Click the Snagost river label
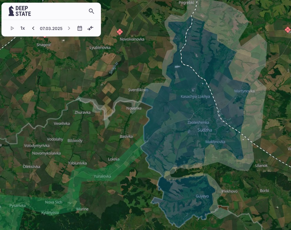This screenshot has height=230, width=291. (x=113, y=68)
